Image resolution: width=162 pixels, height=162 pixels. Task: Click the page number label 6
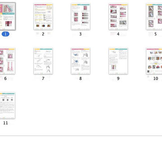[5, 78]
